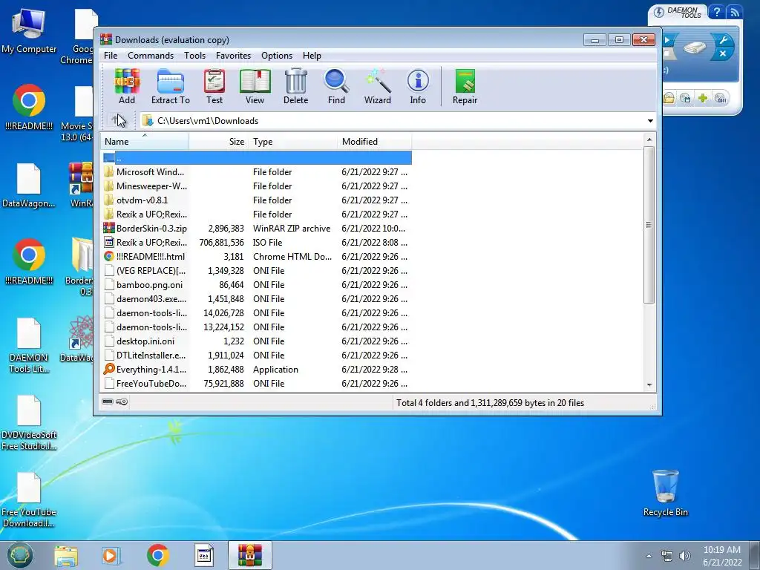This screenshot has height=570, width=760.
Task: Open Windows Explorer from the taskbar
Action: click(x=66, y=555)
